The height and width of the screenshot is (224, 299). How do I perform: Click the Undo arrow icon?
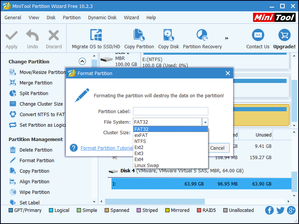32,35
